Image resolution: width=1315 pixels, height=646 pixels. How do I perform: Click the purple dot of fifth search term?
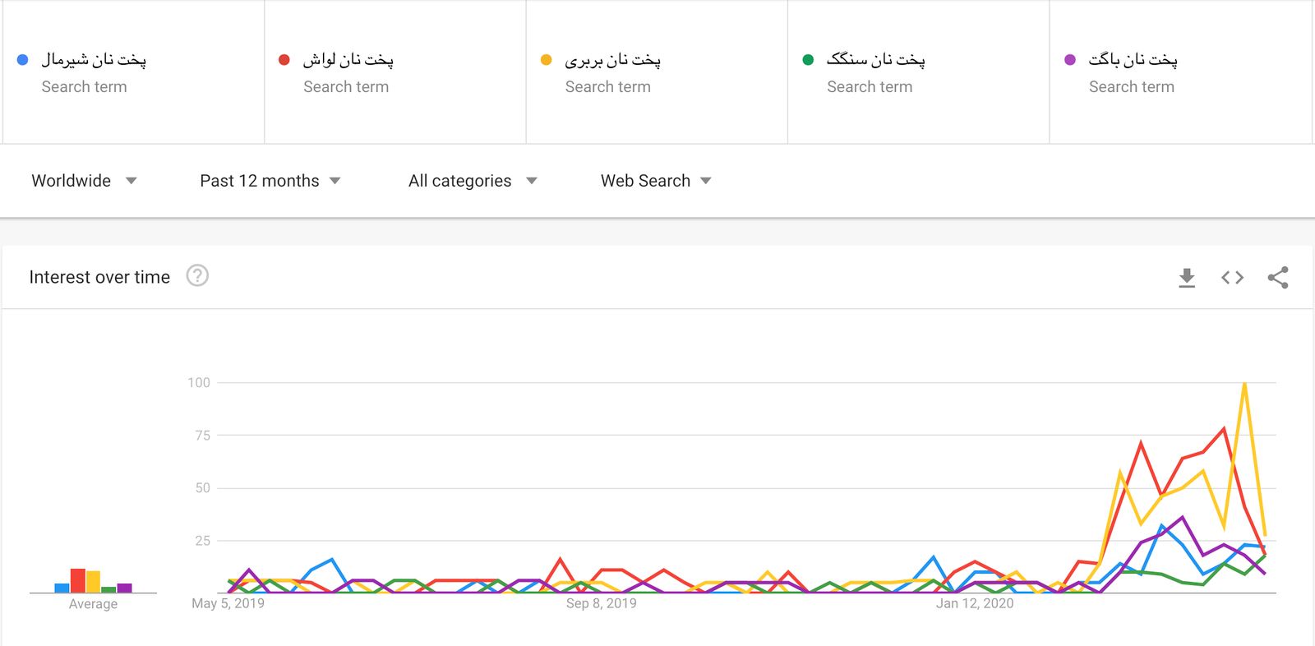tap(1069, 60)
